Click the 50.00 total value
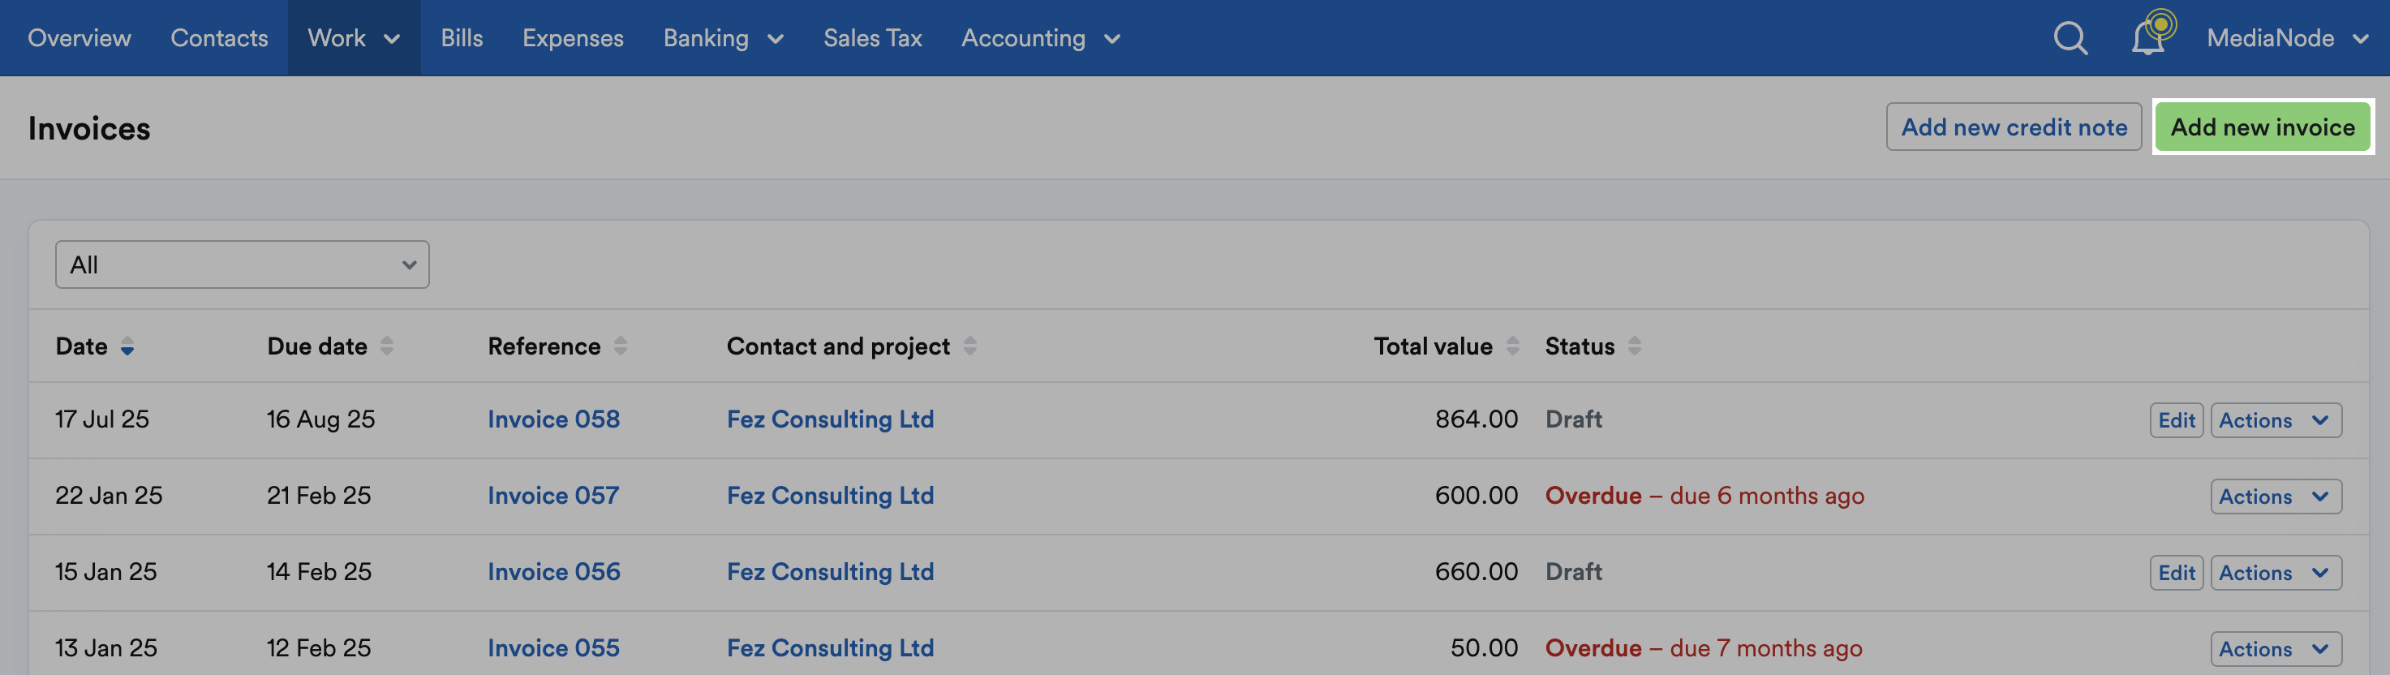The image size is (2390, 675). click(1485, 647)
